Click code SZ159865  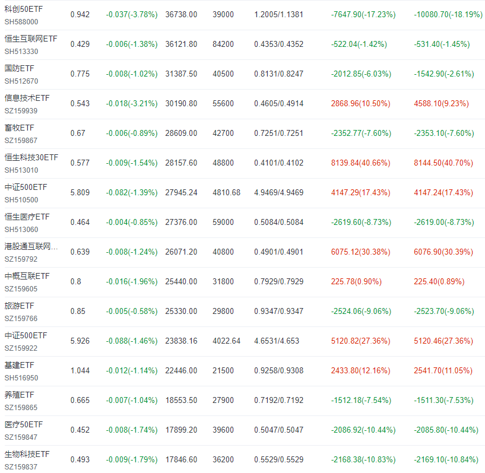21,408
